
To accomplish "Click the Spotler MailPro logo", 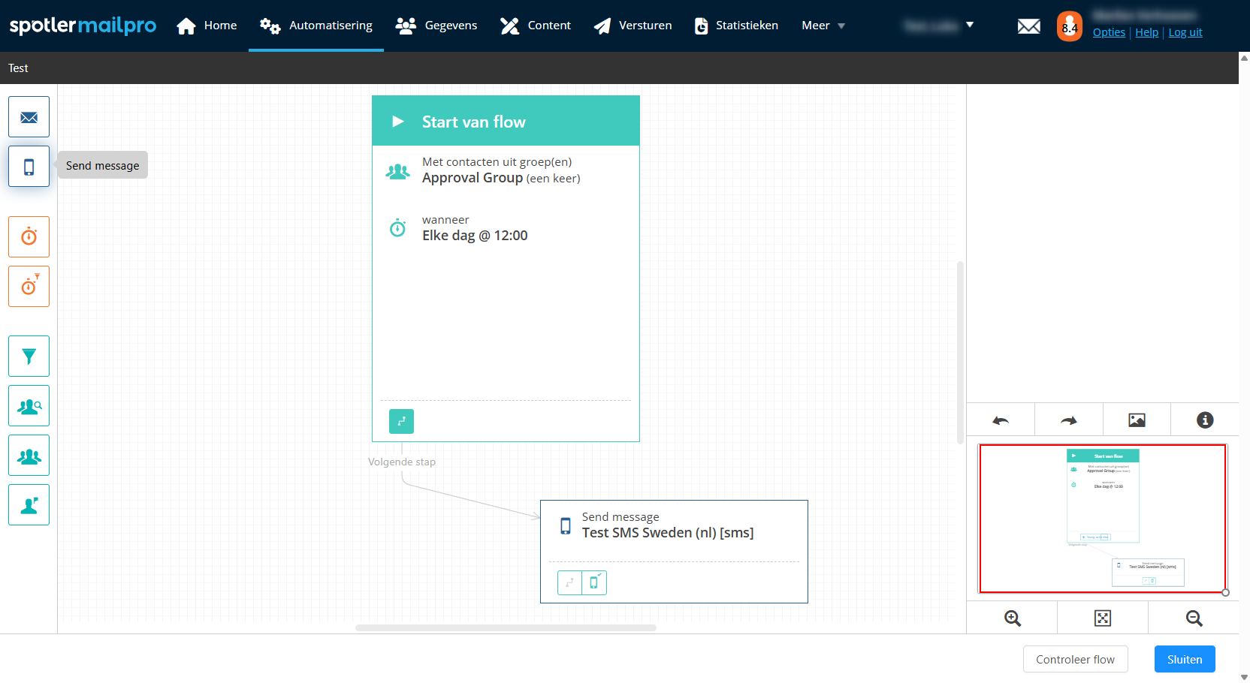I will click(83, 26).
